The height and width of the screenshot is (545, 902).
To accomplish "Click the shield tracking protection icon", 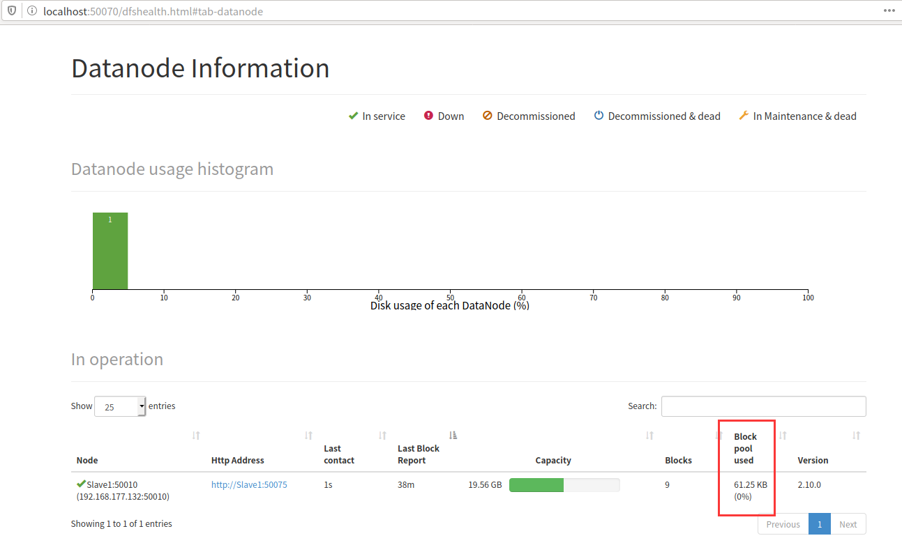I will click(12, 11).
